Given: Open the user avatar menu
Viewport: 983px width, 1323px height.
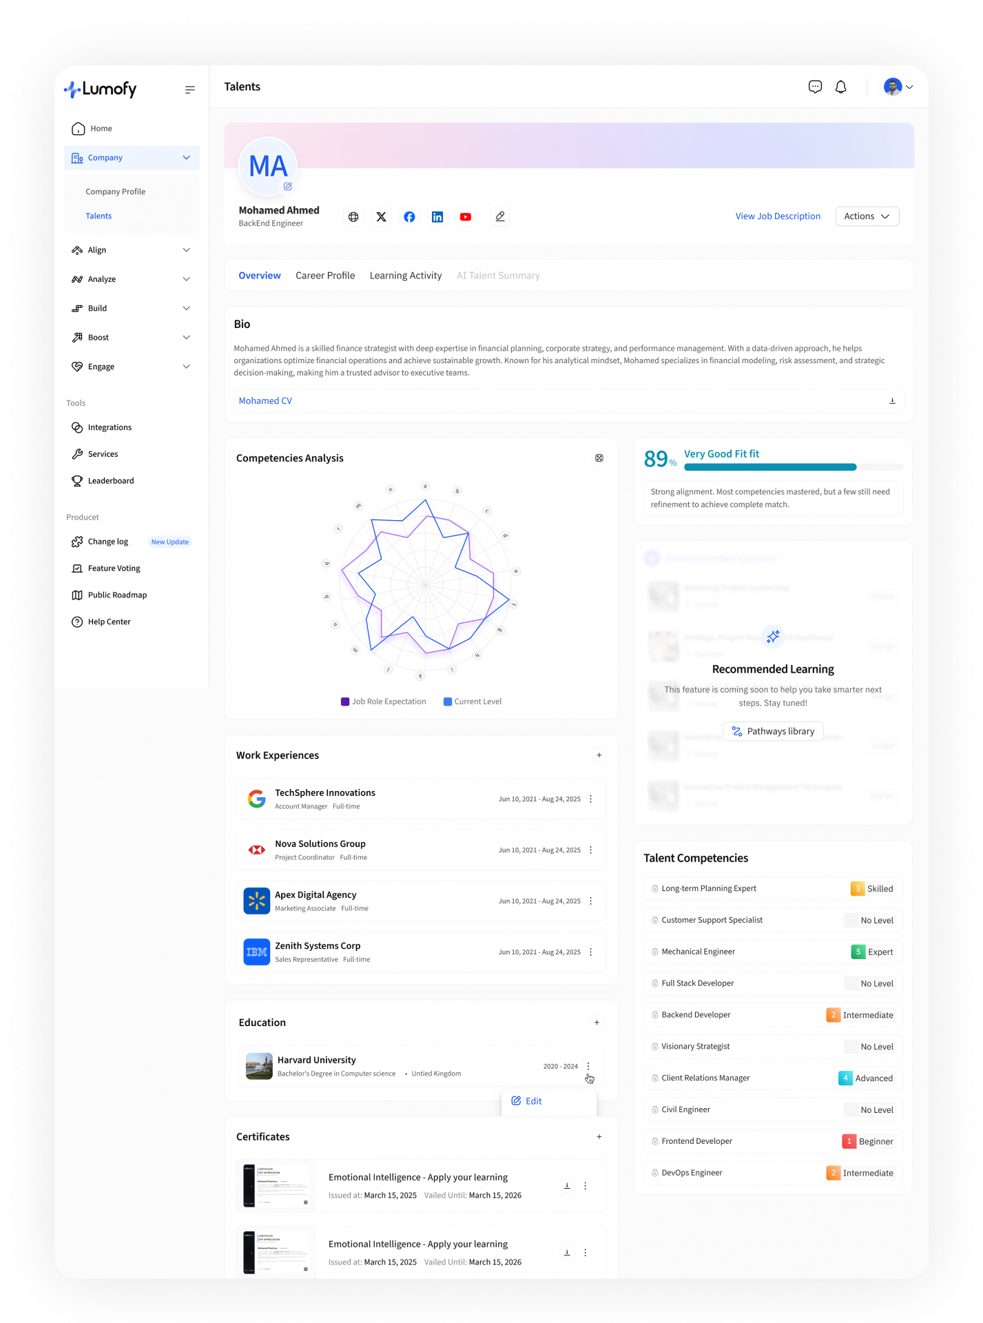Looking at the screenshot, I should click(898, 87).
